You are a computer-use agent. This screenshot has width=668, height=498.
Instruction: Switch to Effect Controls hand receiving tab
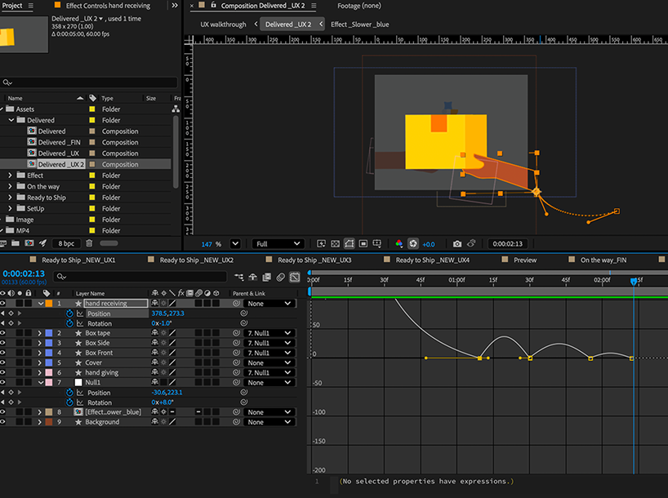point(108,6)
